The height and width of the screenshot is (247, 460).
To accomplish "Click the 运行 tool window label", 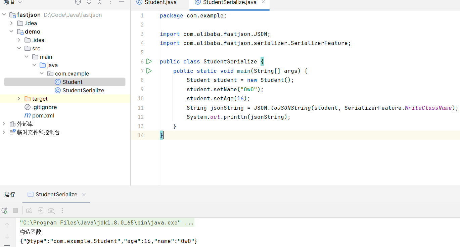I will [x=10, y=195].
